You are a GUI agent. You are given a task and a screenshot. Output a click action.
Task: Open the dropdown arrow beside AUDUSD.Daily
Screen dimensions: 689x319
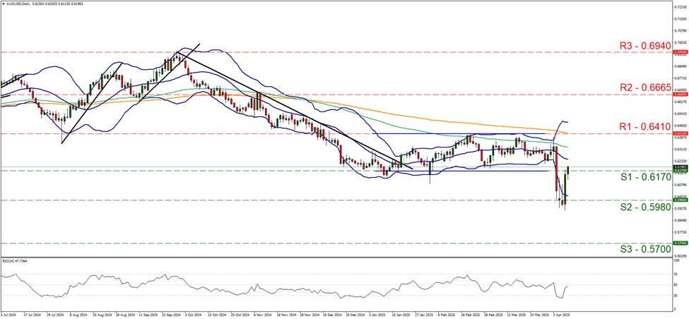coord(4,4)
